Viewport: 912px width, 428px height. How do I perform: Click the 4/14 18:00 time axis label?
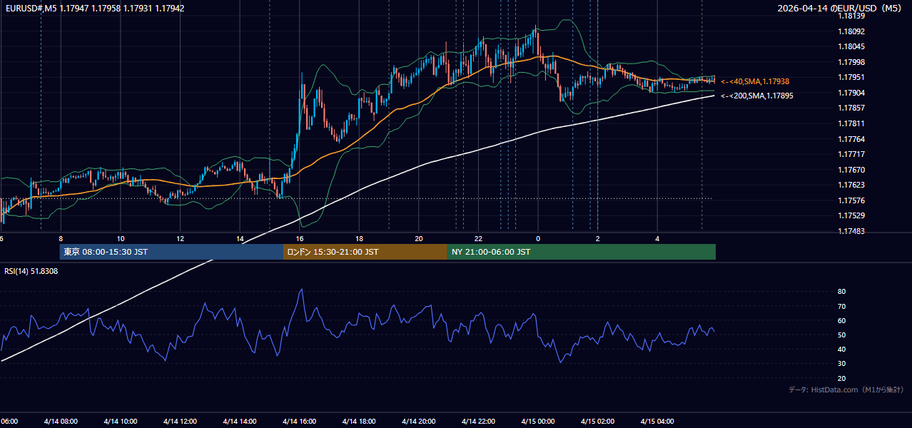(x=359, y=421)
